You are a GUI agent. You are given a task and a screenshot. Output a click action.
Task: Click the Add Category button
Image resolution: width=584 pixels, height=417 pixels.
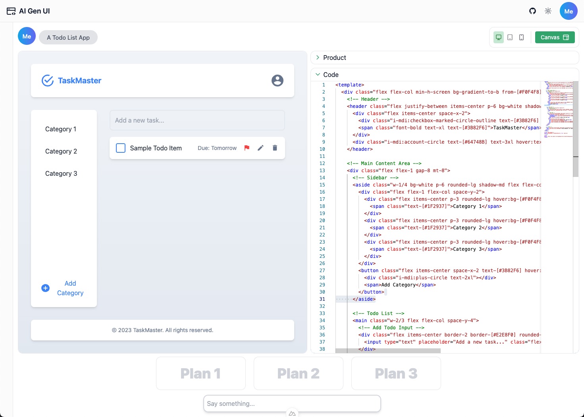(x=64, y=288)
